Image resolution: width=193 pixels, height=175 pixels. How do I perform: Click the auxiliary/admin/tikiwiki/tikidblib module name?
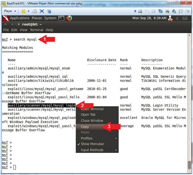tap(41, 81)
